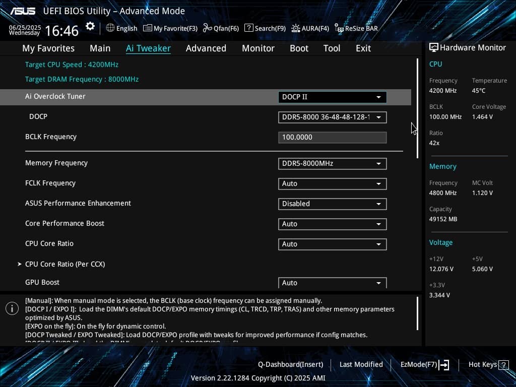Viewport: 516px width, 387px height.
Task: Open the ASUS Performance Enhancement dropdown
Action: point(333,204)
